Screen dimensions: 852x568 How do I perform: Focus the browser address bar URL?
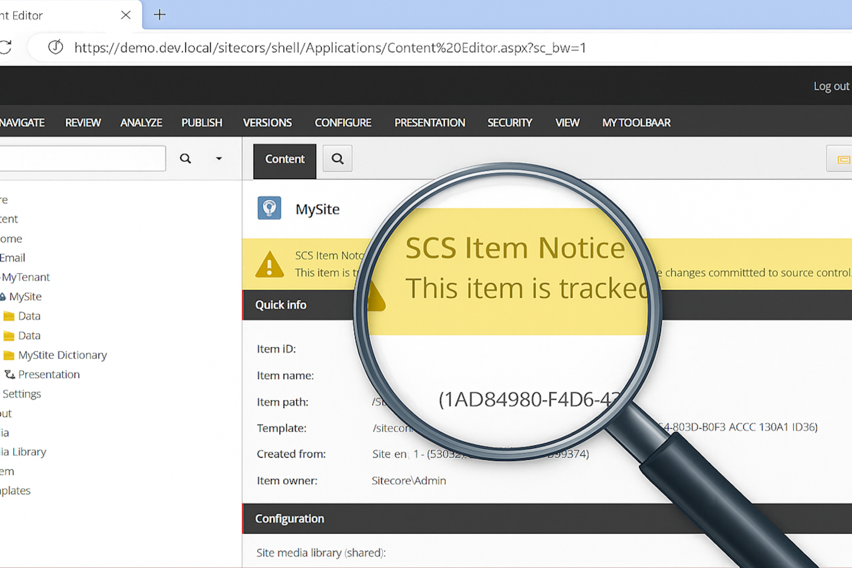coord(330,48)
